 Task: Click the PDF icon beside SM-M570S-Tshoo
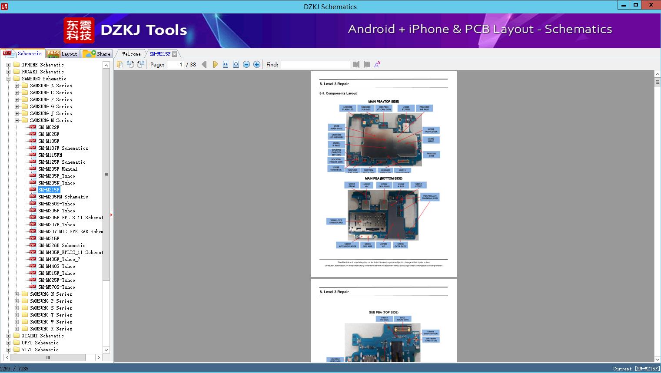(33, 287)
